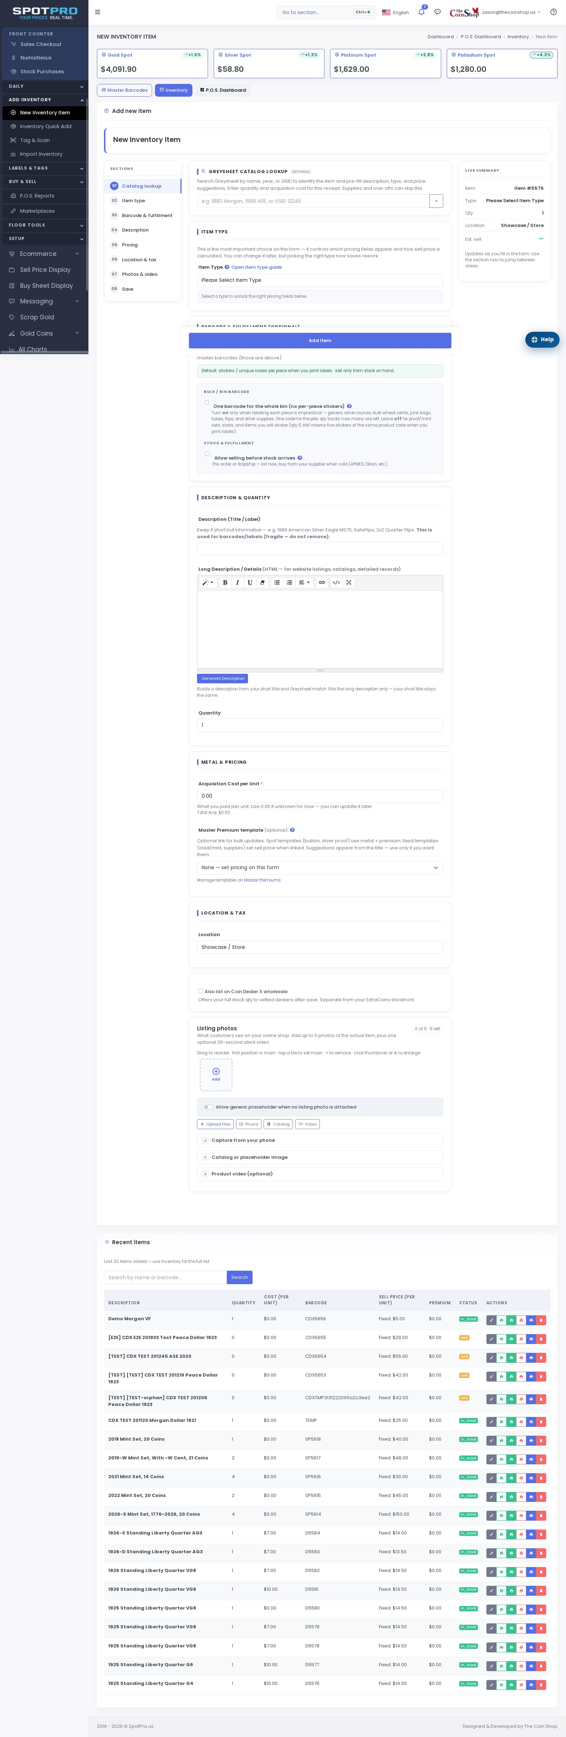Check Allow selling before stock arrives
This screenshot has width=566, height=1737.
[208, 454]
